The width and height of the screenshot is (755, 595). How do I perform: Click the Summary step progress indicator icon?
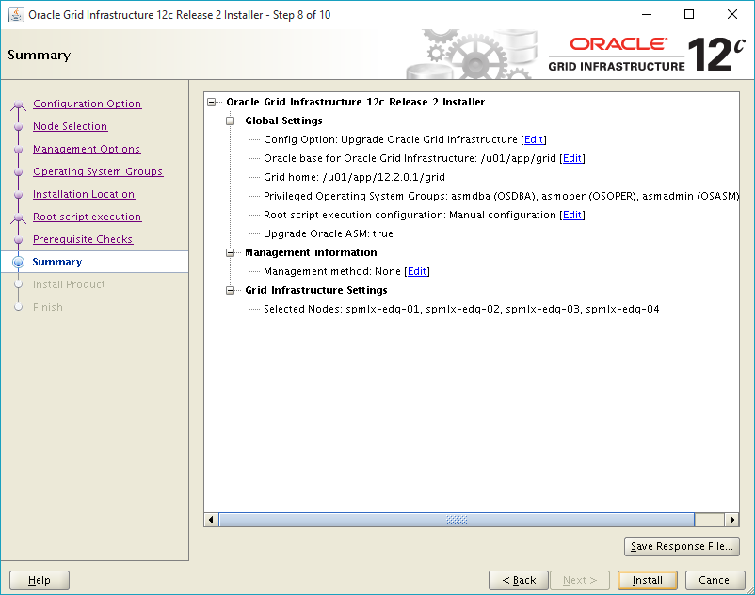tap(18, 262)
